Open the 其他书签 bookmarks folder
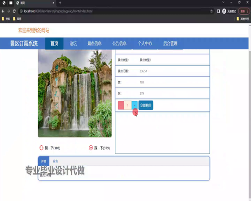The height and width of the screenshot is (201, 251). (x=243, y=19)
